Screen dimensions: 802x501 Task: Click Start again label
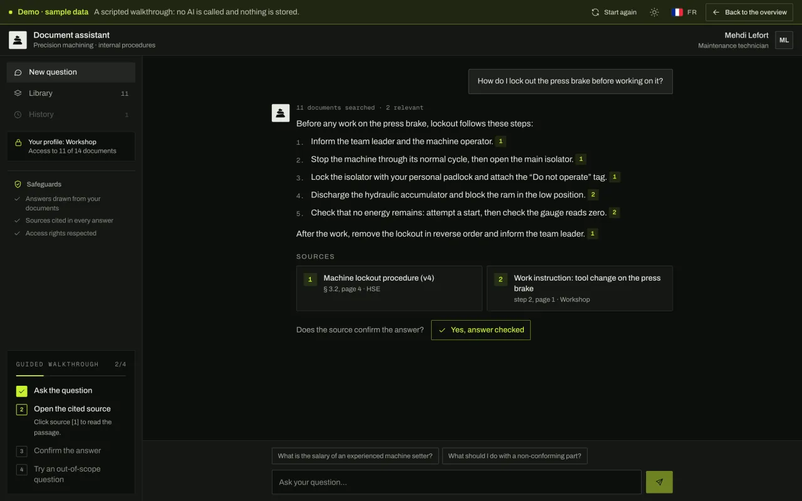tap(620, 12)
